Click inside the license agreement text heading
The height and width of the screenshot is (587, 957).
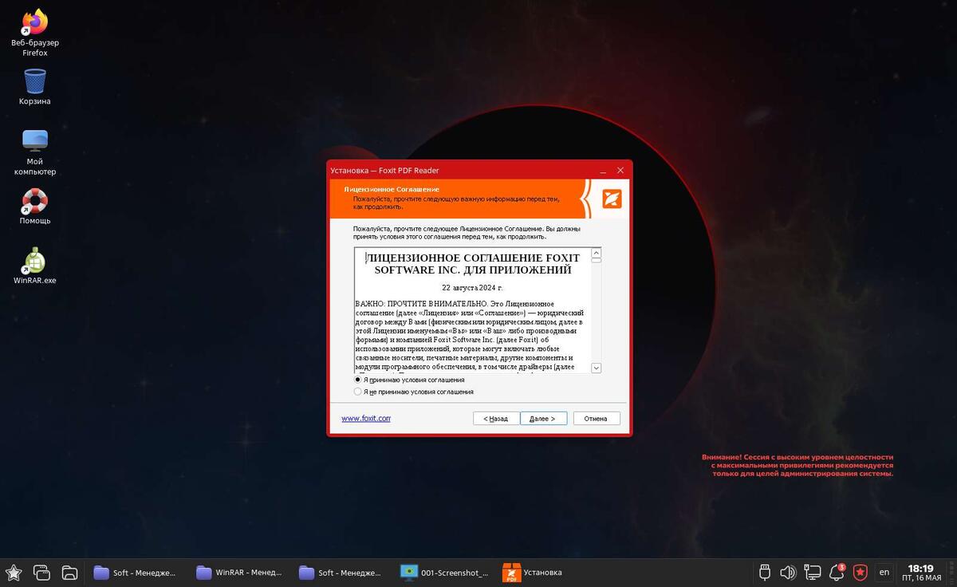pyautogui.click(x=473, y=264)
